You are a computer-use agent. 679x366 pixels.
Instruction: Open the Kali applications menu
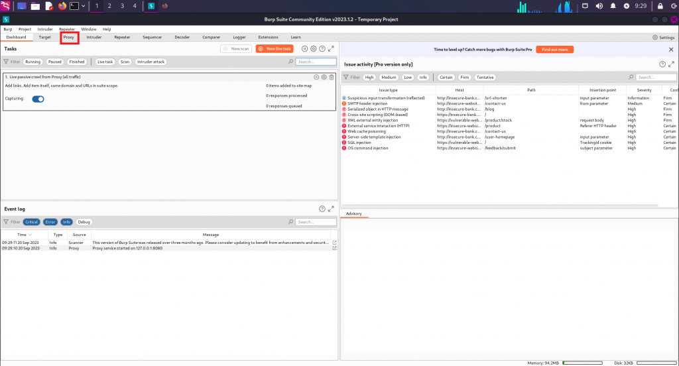point(5,6)
